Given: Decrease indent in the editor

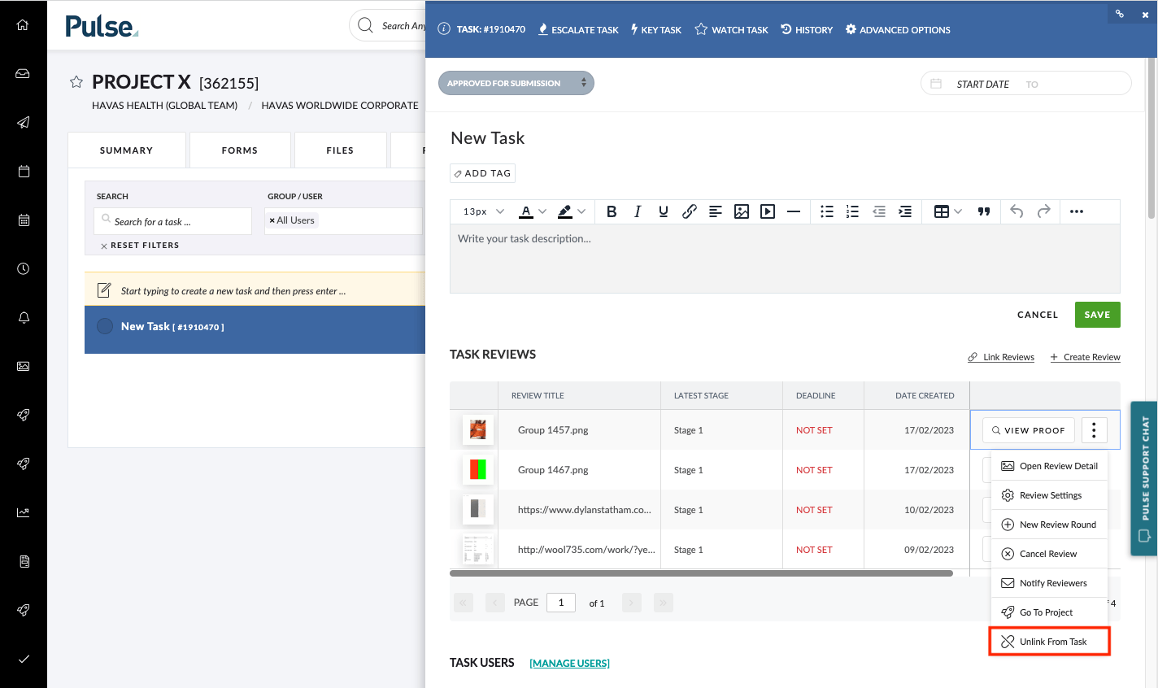Looking at the screenshot, I should point(879,211).
